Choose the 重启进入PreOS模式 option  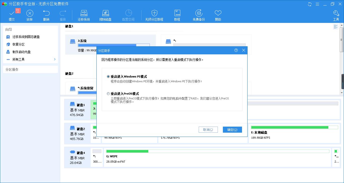click(108, 94)
